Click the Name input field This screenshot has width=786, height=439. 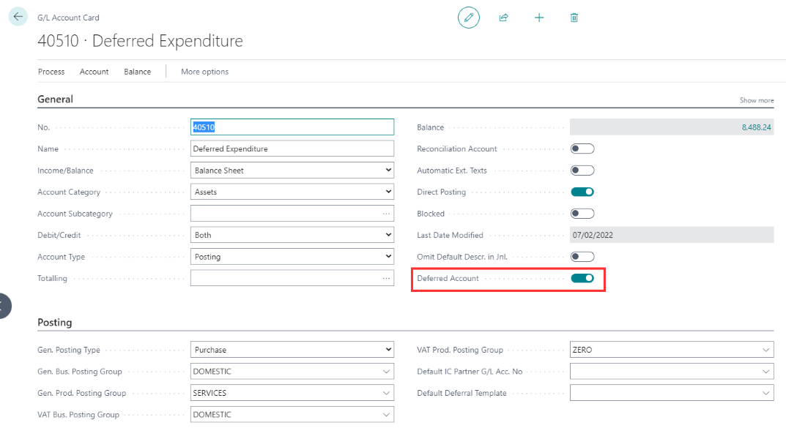coord(292,149)
